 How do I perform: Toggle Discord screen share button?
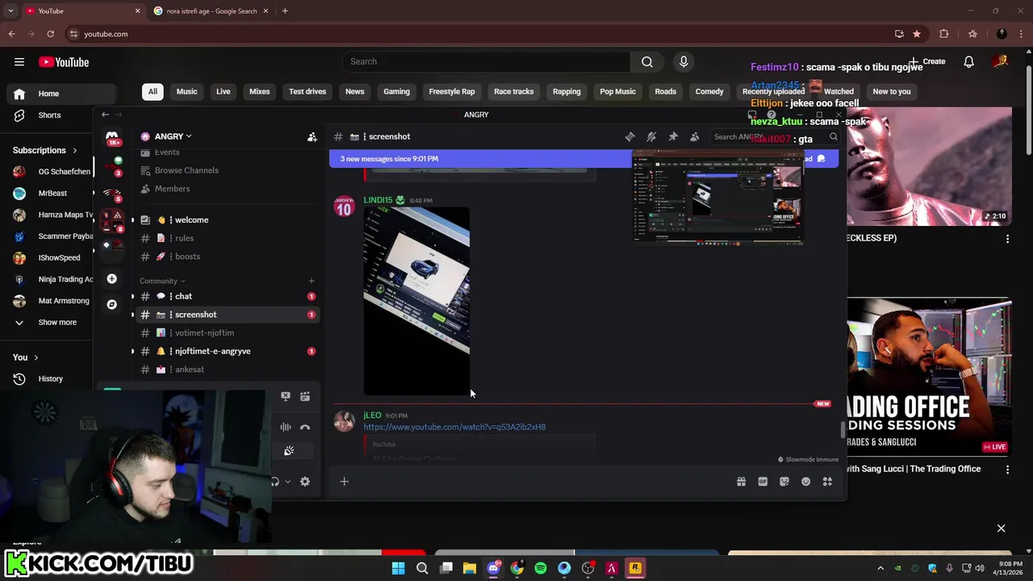pyautogui.click(x=286, y=396)
